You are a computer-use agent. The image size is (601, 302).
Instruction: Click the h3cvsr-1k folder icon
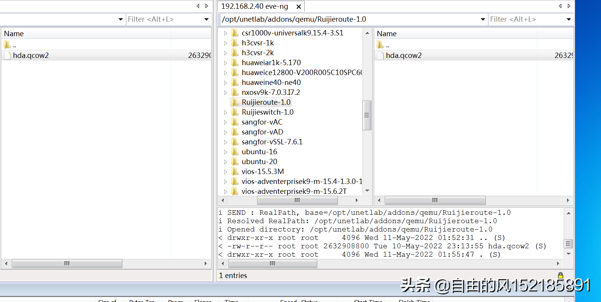[235, 43]
